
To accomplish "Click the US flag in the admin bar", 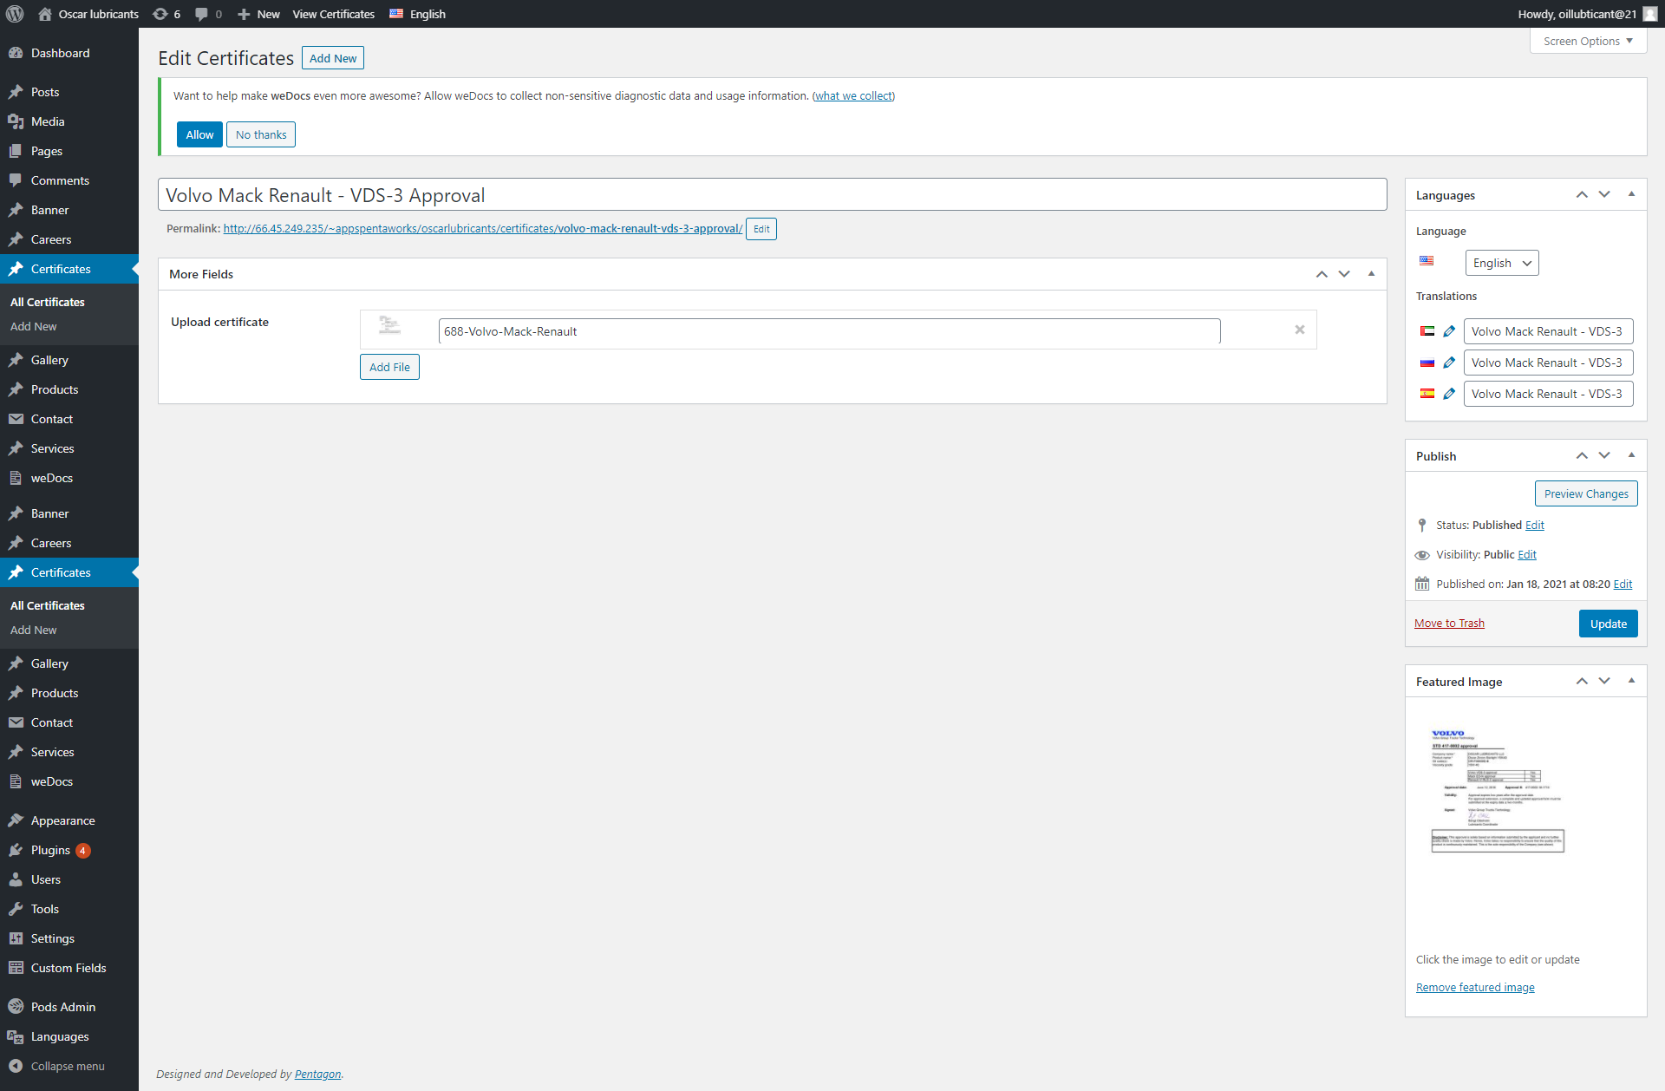I will pos(396,14).
